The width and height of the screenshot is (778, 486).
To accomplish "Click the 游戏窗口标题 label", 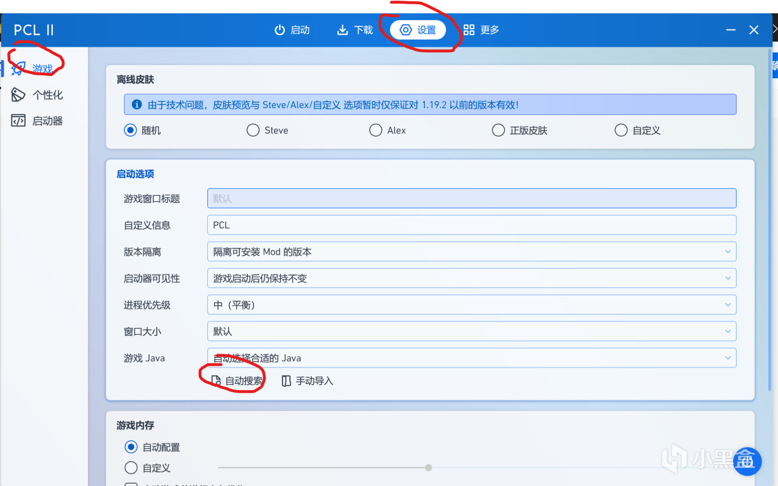I will point(152,199).
